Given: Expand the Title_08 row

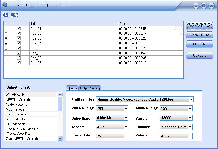Looking at the screenshot, I should pos(6,63).
